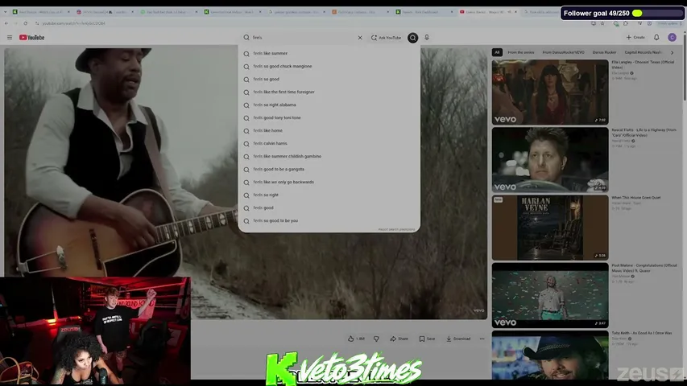Select the 'From DariusRuckerVEVO' chip

click(563, 52)
